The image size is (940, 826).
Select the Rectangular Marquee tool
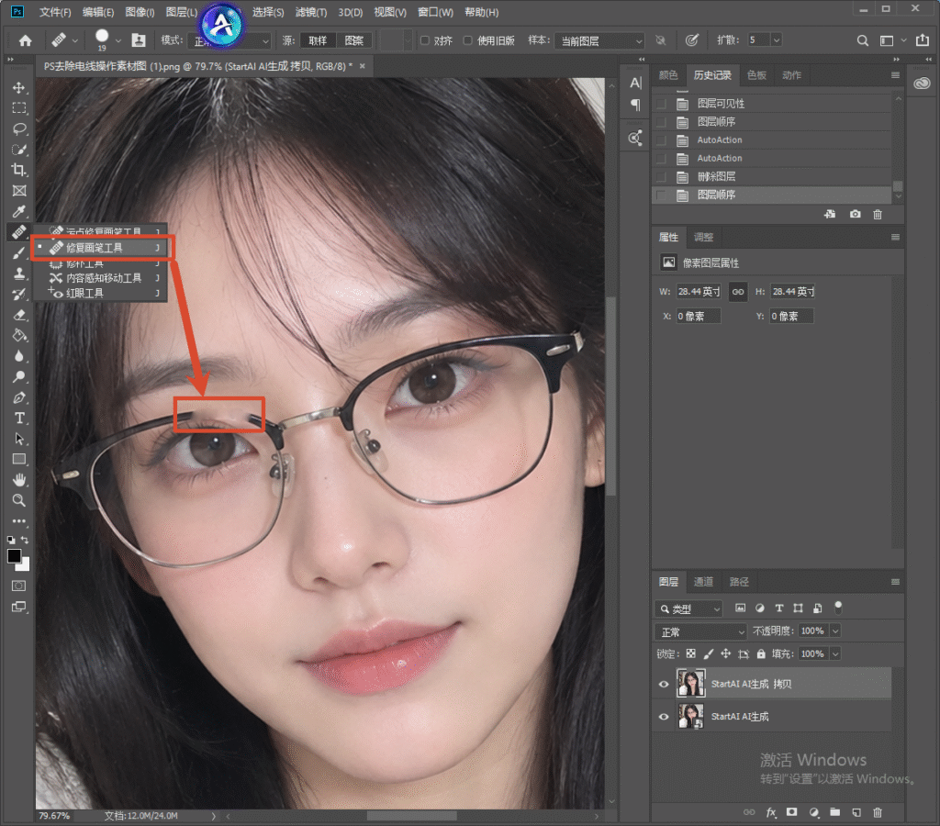pyautogui.click(x=19, y=108)
